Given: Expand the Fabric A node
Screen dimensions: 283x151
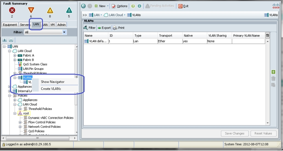Looking at the screenshot, I should point(15,56).
